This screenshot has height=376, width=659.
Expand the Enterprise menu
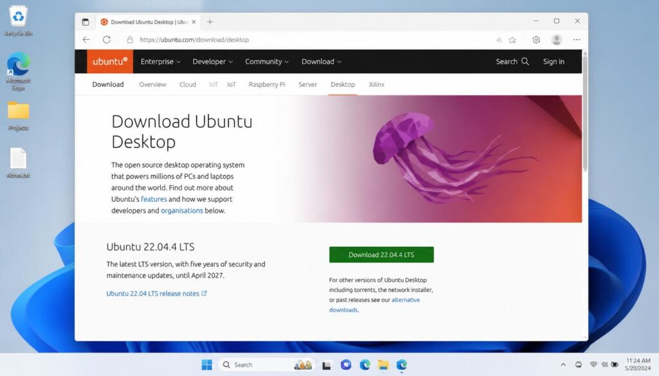pyautogui.click(x=160, y=61)
